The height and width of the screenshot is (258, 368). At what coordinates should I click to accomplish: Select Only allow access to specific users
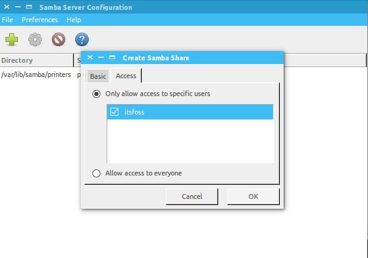(96, 94)
